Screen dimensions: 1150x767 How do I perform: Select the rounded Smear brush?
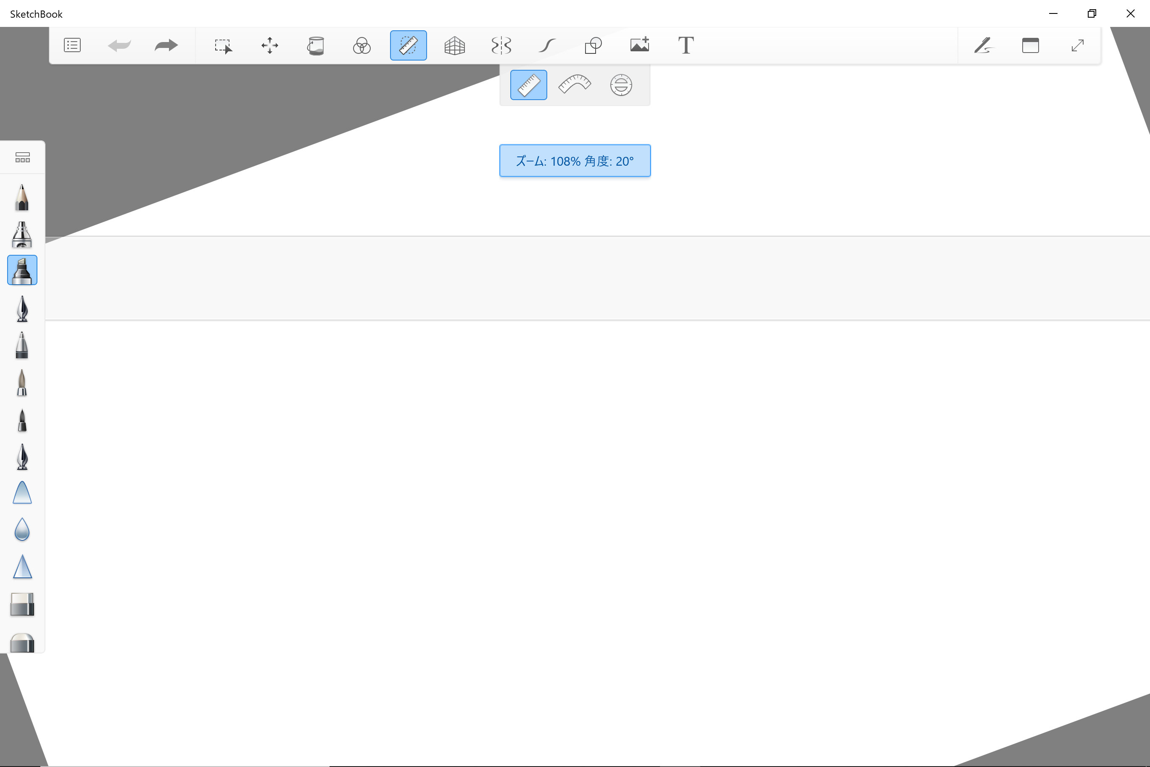22,492
